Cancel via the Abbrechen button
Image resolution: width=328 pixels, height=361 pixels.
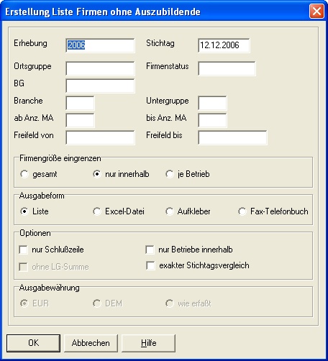tap(91, 343)
